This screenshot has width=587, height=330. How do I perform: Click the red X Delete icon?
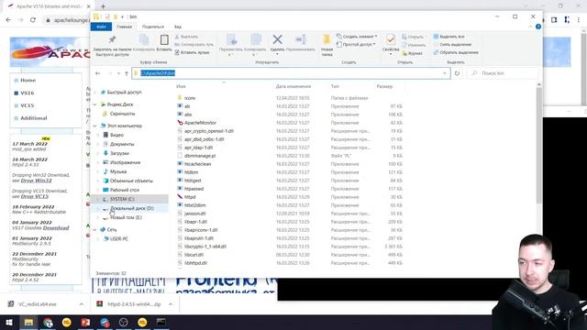[277, 39]
